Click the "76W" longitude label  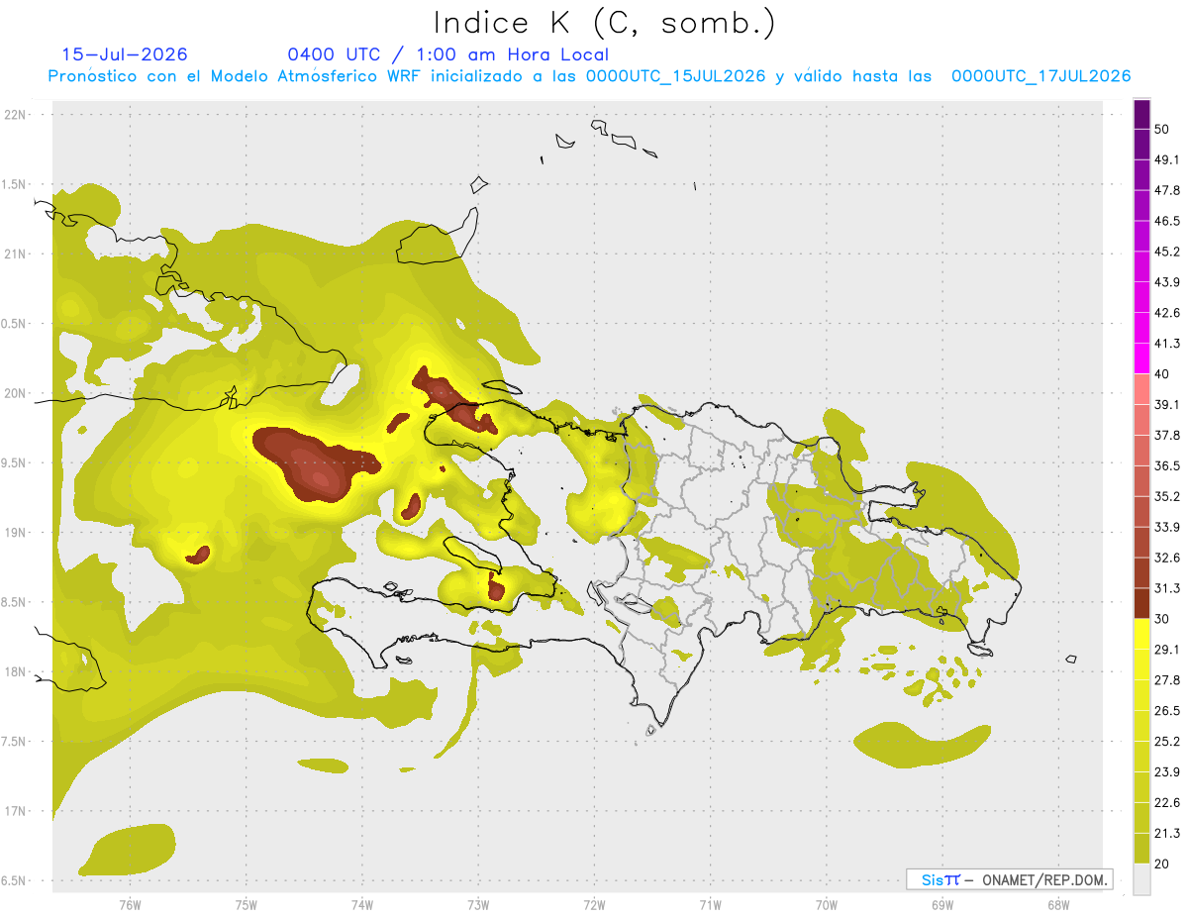click(x=130, y=904)
